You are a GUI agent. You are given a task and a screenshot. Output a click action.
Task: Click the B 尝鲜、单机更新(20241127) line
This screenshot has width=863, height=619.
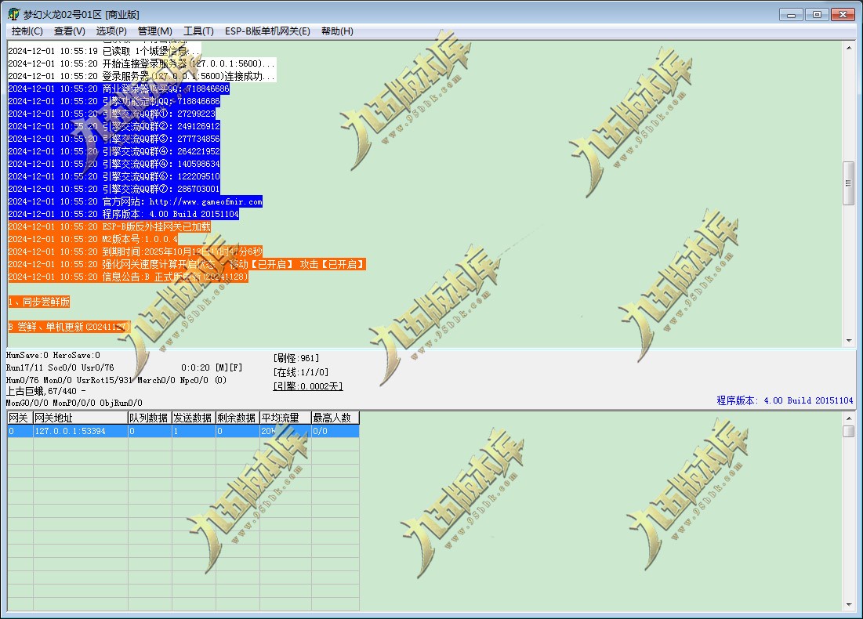point(69,327)
